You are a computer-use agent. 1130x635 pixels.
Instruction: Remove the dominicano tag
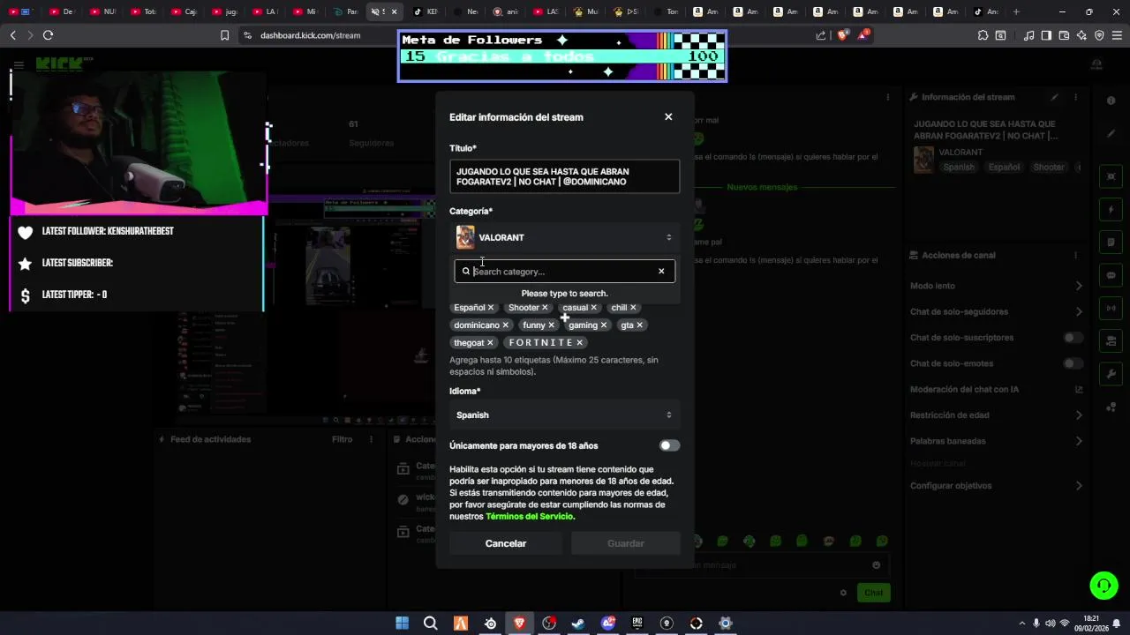505,325
